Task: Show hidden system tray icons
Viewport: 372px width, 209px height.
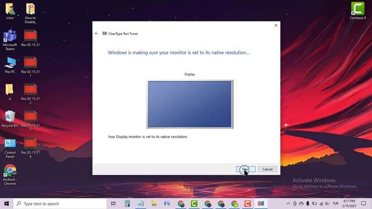Action: [x=288, y=204]
